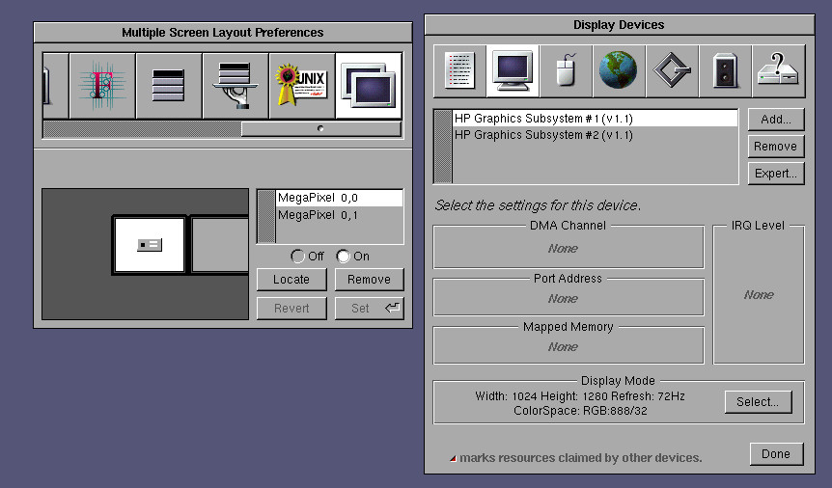Click the UNIX Expert ribbon icon
The width and height of the screenshot is (832, 488).
[x=301, y=85]
